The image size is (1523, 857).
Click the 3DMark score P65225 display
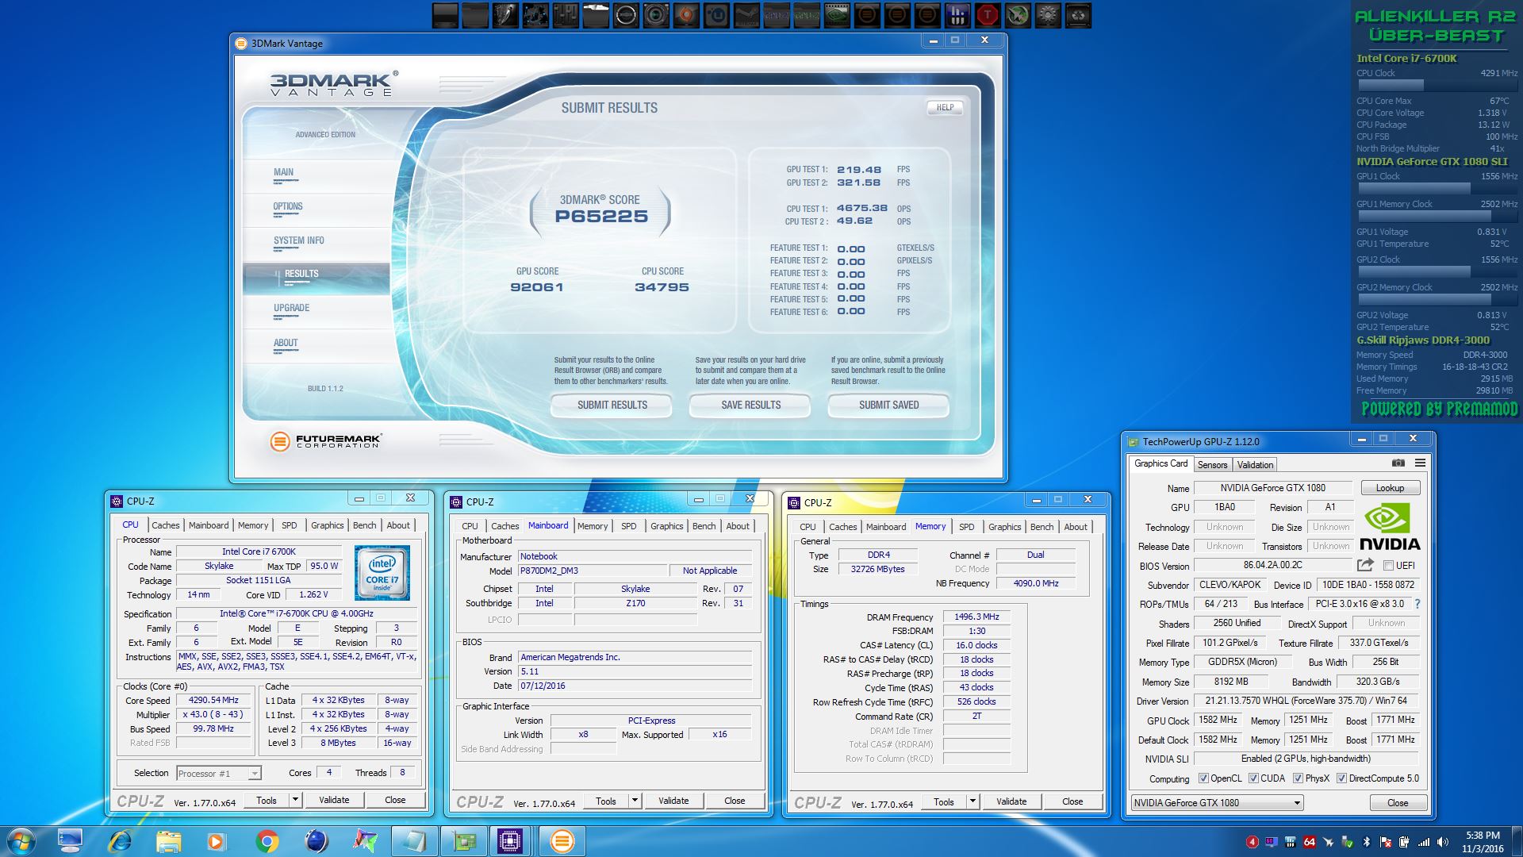click(x=601, y=216)
